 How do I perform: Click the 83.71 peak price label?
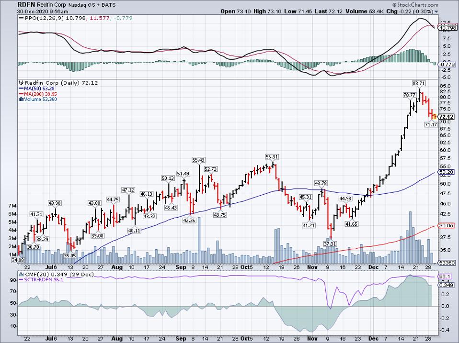(419, 84)
